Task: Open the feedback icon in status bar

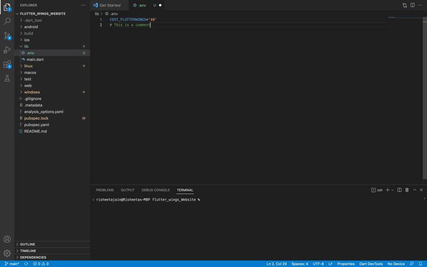Action: pyautogui.click(x=411, y=264)
